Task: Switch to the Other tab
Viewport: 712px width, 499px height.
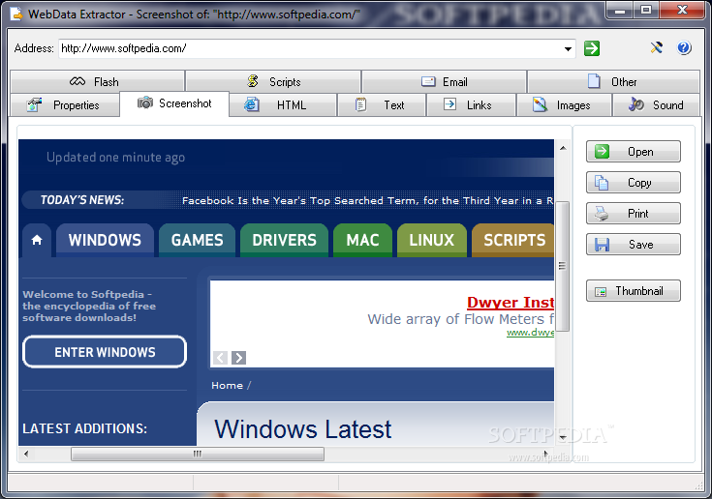Action: coord(613,81)
